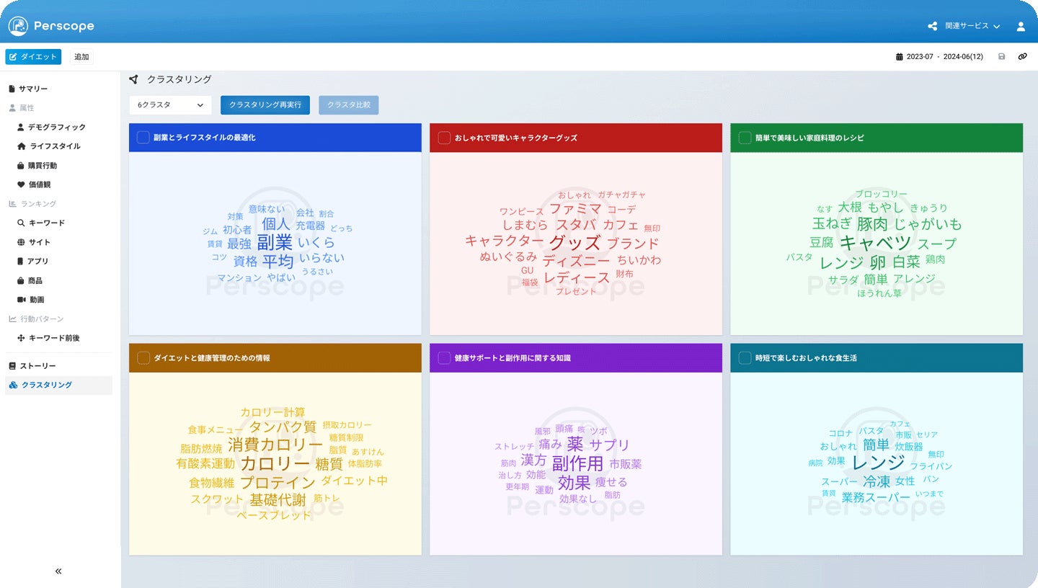Click the キーワード前後 arrows icon
1038x588 pixels.
21,338
